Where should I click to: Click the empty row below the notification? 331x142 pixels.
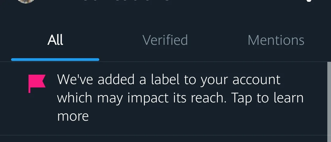165,139
